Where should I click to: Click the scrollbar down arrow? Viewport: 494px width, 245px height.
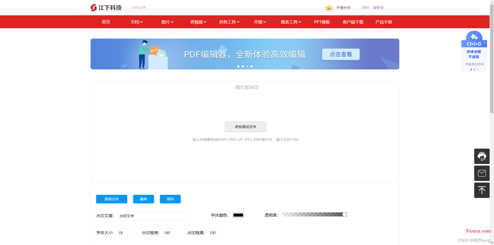click(492, 243)
